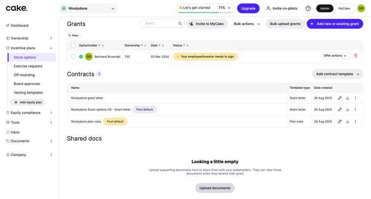371x199 pixels.
Task: Sort Optionholder column ascending arrow
Action: 99,45
